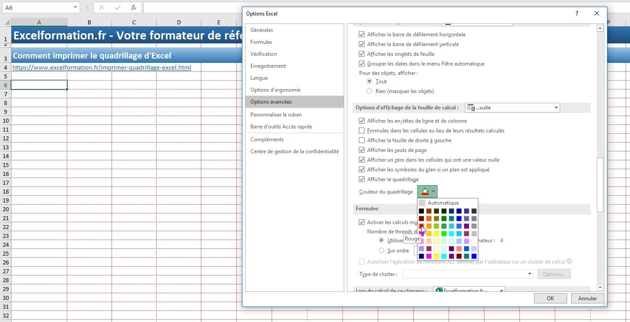
Task: Toggle Afficher un zéro dans les cellules
Action: [x=361, y=160]
